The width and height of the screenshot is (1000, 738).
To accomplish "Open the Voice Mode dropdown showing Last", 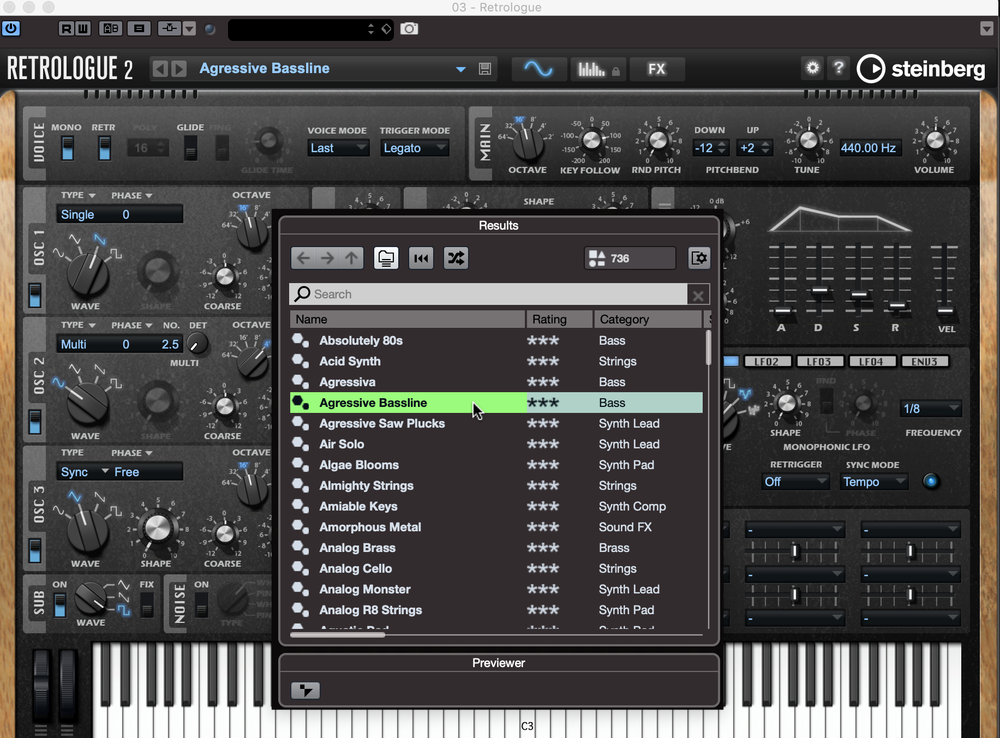I will coord(338,148).
